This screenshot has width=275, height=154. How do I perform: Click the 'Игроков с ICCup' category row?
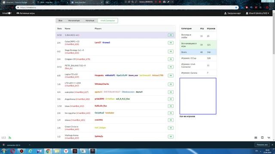click(x=198, y=58)
